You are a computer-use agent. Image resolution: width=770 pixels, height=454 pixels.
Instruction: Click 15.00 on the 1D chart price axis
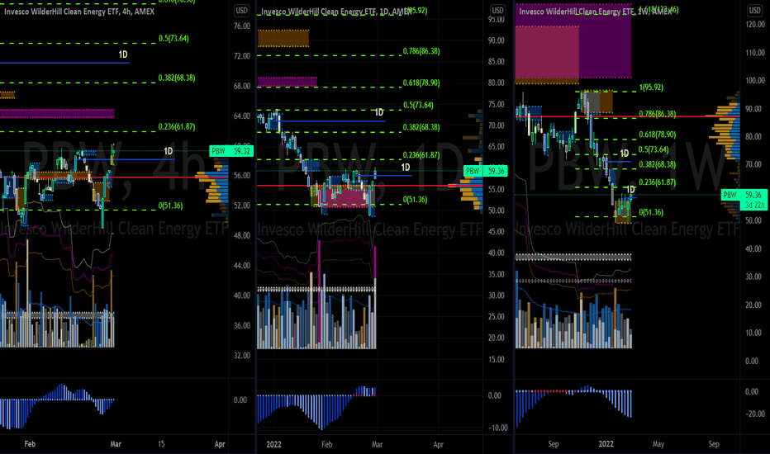coord(497,359)
